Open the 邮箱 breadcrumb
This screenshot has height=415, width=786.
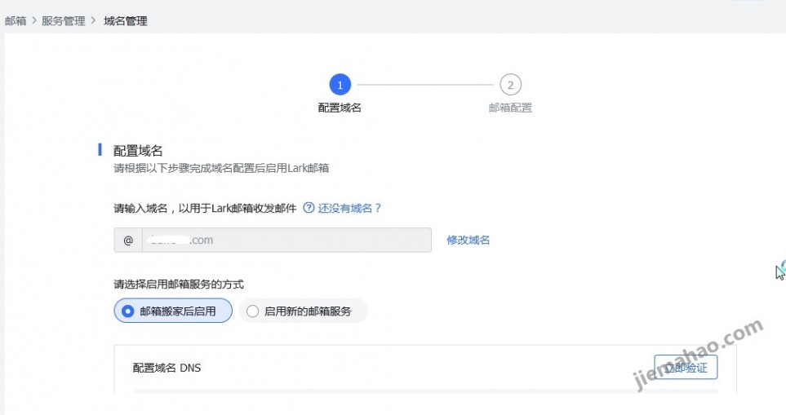(x=16, y=21)
